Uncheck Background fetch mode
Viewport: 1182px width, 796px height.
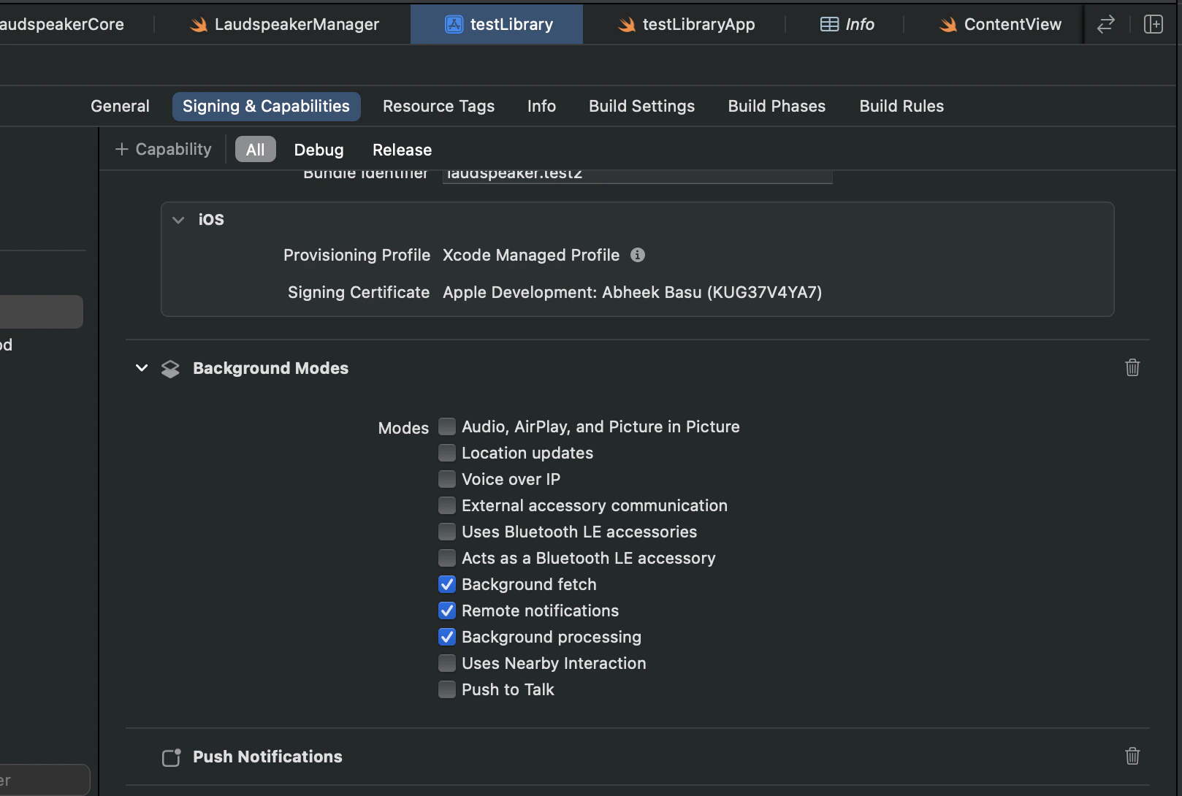(x=447, y=584)
